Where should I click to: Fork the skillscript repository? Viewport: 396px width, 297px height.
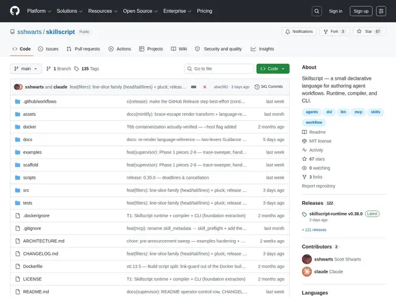[334, 32]
